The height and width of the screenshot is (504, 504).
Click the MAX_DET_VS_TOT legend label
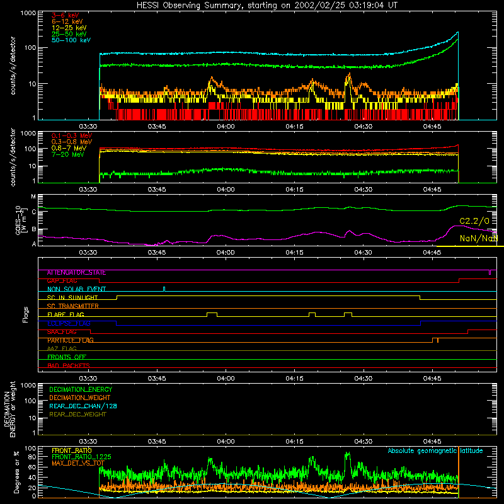coord(78,463)
